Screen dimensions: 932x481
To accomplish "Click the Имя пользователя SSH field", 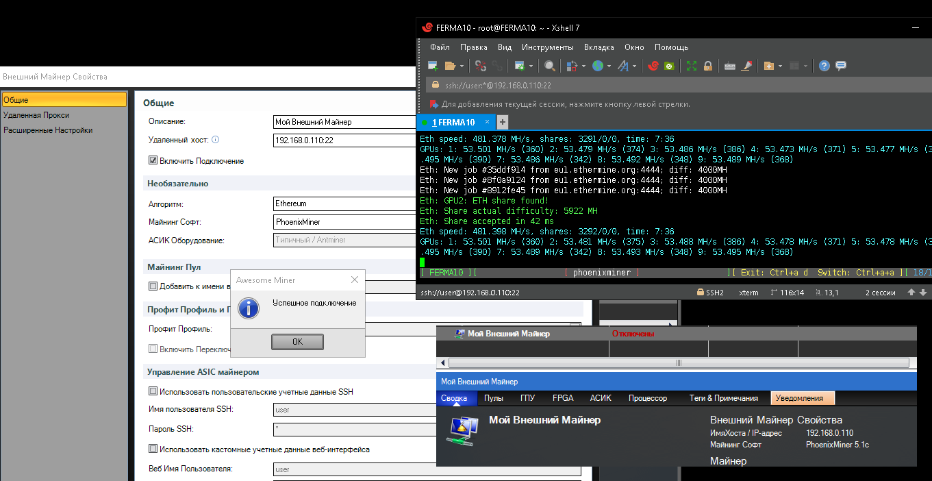I will (354, 410).
